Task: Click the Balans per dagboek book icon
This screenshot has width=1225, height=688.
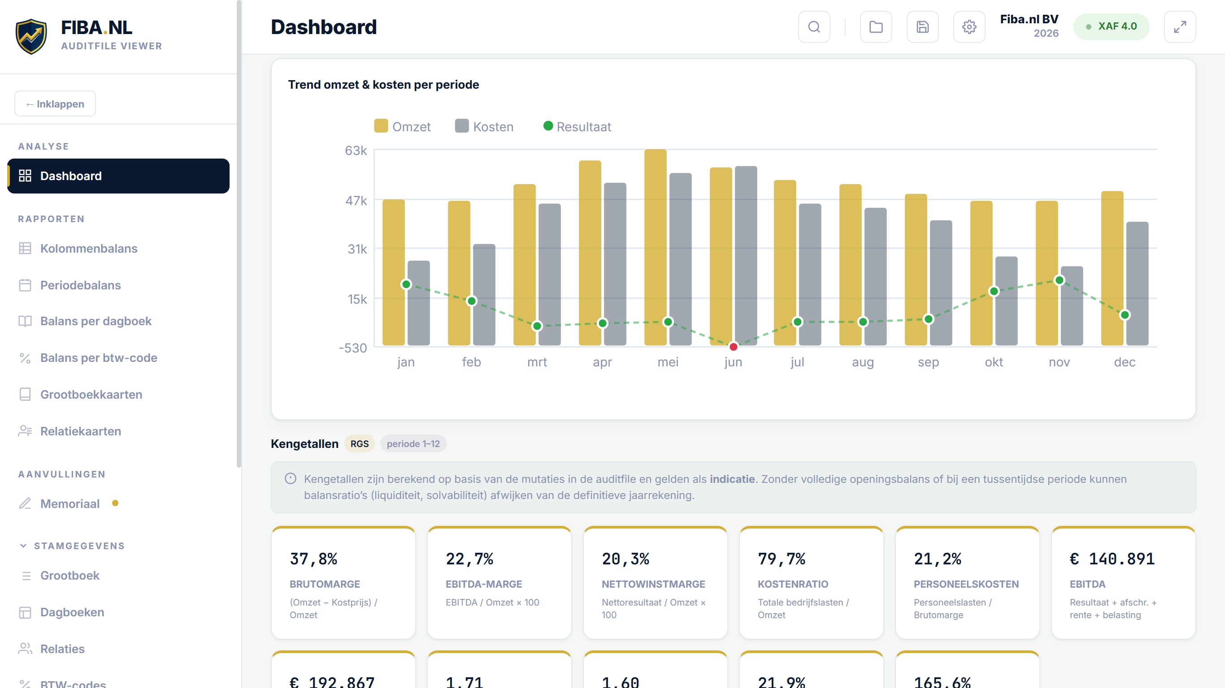Action: pos(25,321)
